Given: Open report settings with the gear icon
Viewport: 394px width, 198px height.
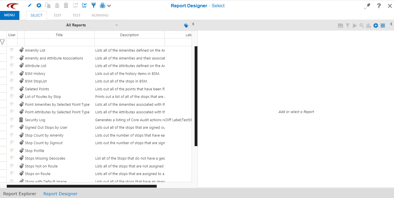Looking at the screenshot, I should [x=376, y=26].
